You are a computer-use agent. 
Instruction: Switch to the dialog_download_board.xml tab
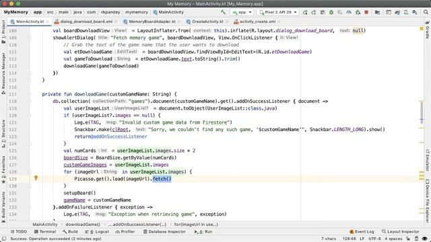tap(86, 22)
